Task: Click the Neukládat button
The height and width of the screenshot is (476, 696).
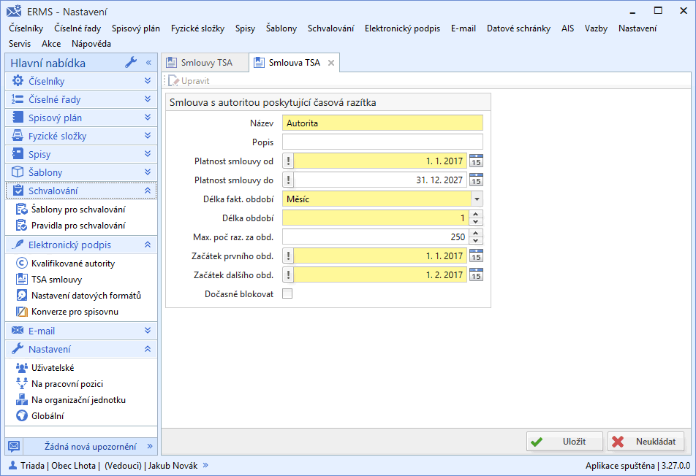Action: tap(646, 441)
